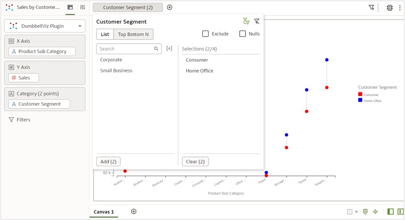
Task: Tick the Nulls checkbox
Action: (x=242, y=34)
